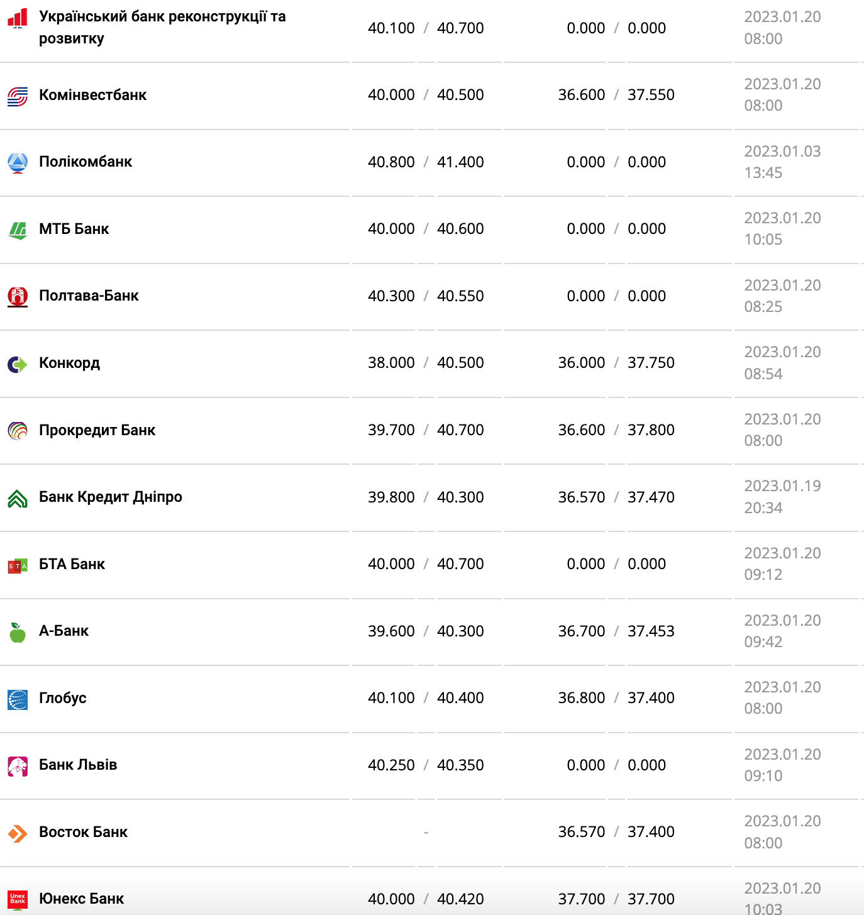Open the Юнекс Банк name link
Screen dimensions: 864x915
(81, 899)
